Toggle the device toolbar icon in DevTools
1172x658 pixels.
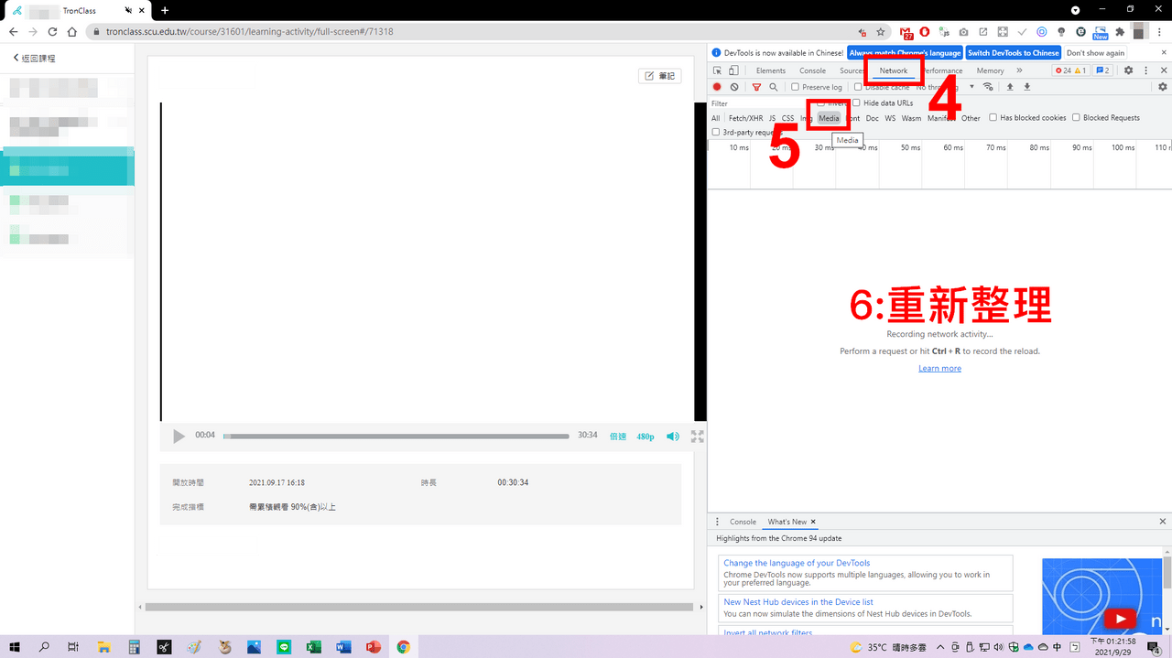[x=733, y=70]
